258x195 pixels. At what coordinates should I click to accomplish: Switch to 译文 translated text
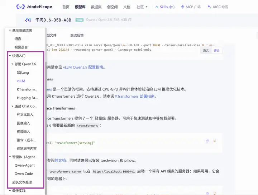click(216, 50)
